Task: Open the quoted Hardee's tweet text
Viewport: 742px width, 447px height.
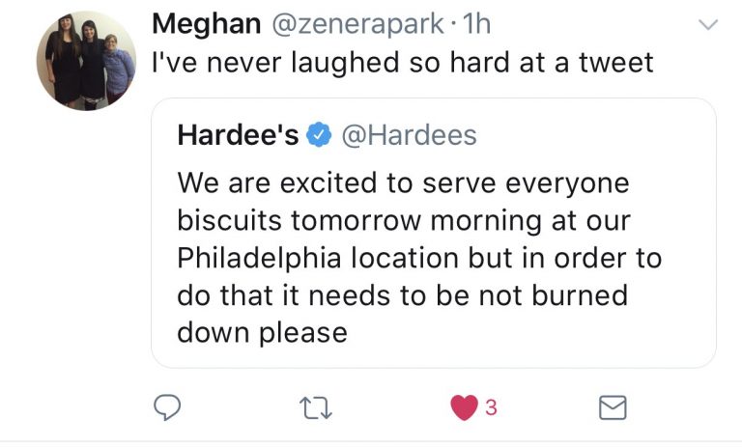Action: [404, 257]
